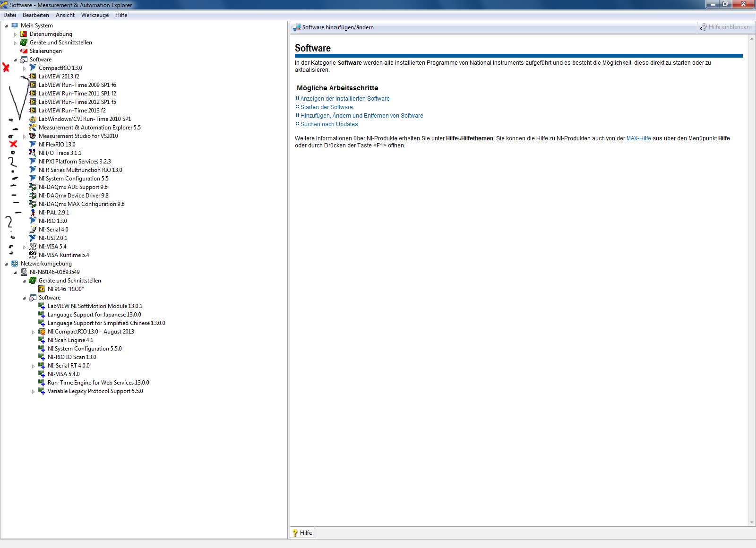
Task: Click the NI-PAL 2.9.1 icon
Action: click(x=33, y=213)
